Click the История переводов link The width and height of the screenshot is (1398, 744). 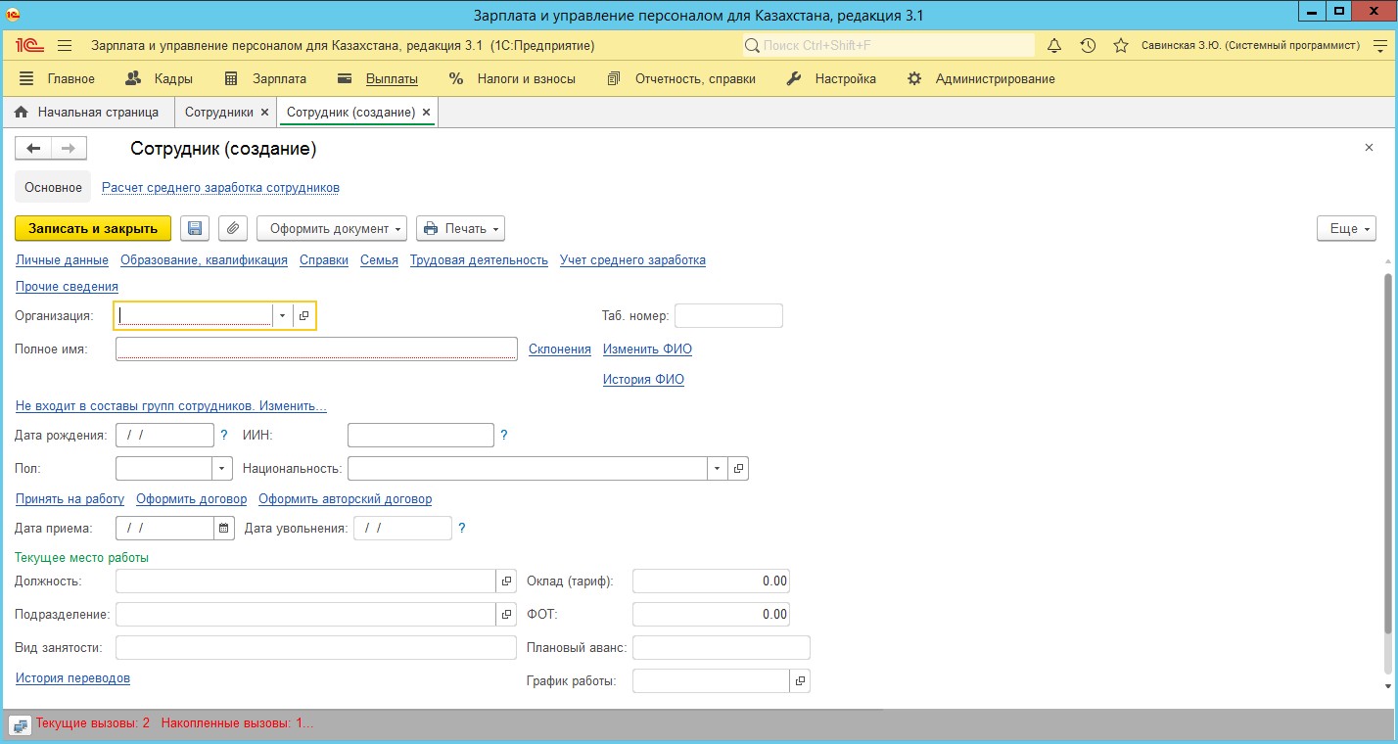(72, 677)
